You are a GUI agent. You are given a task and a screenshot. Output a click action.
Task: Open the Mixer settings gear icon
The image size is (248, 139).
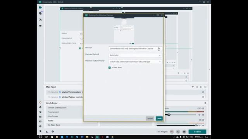click(x=205, y=103)
